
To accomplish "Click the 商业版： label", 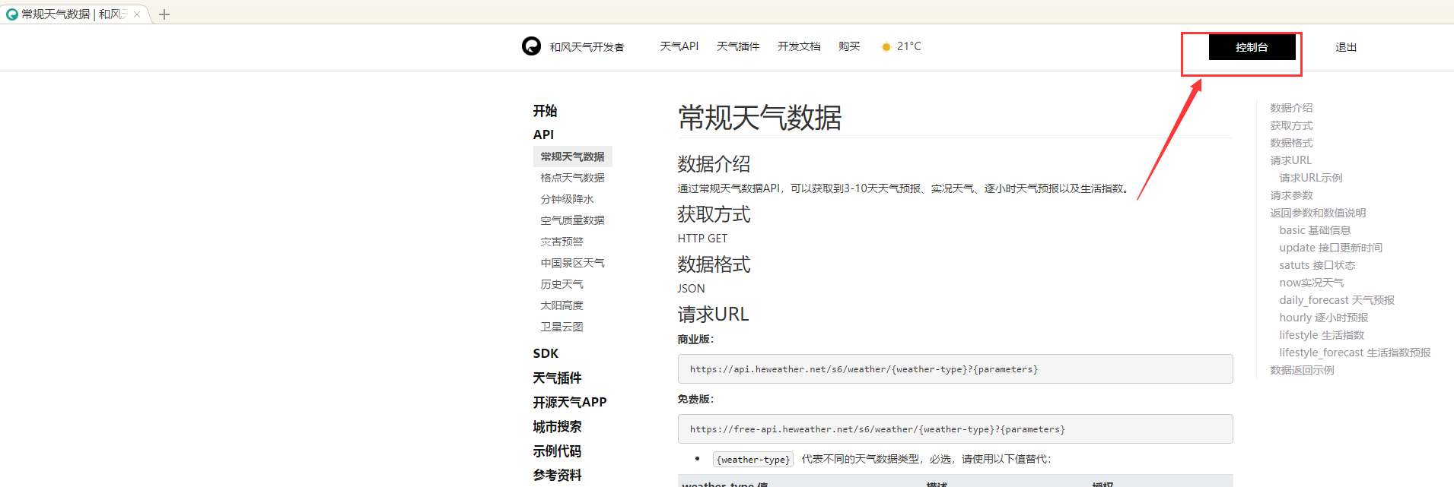I will (x=695, y=340).
